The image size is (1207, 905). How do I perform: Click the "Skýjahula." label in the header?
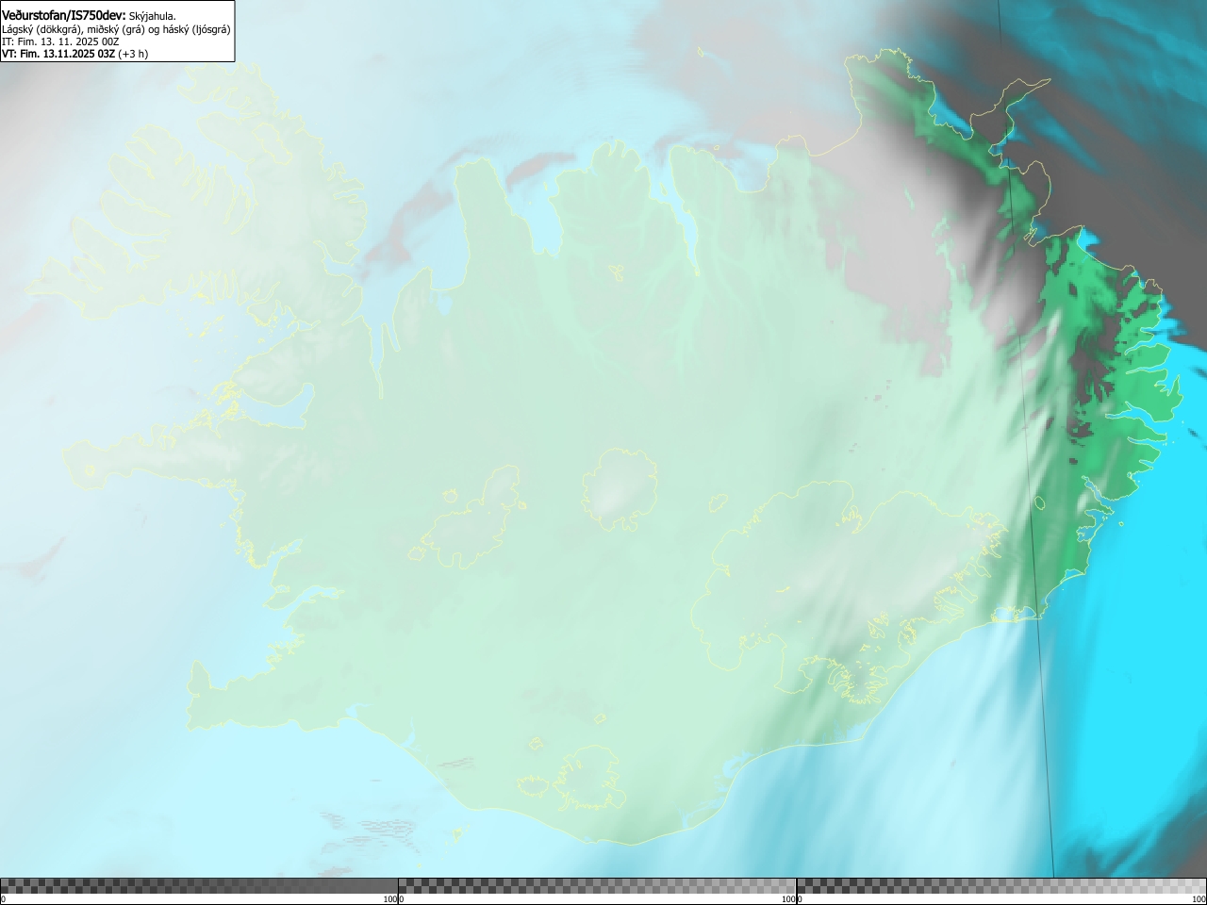pos(152,16)
